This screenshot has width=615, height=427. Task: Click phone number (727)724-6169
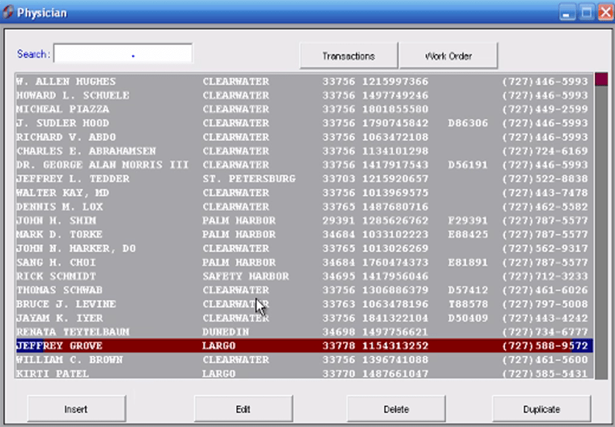[545, 151]
